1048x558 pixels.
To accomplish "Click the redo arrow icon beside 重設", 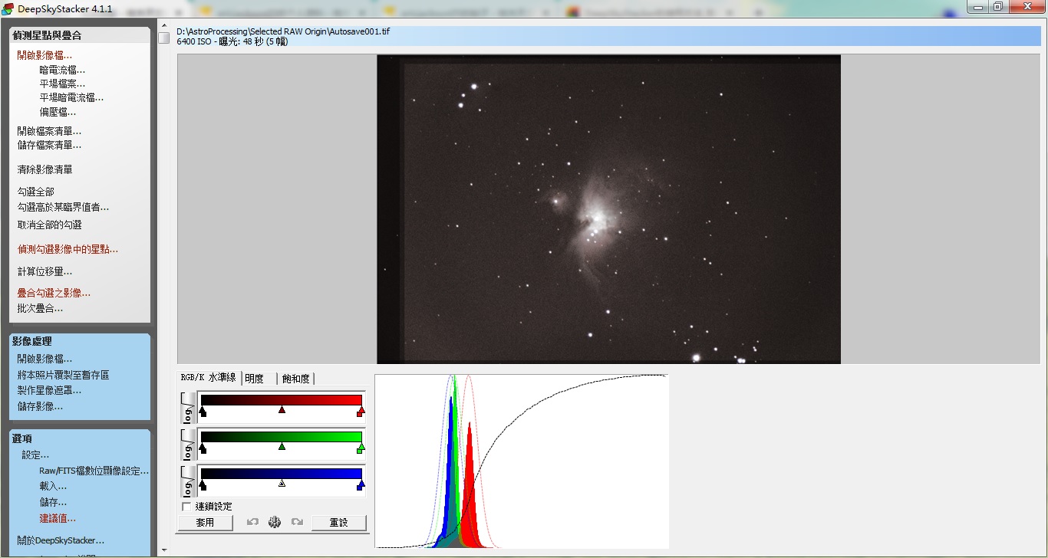I will (x=297, y=522).
